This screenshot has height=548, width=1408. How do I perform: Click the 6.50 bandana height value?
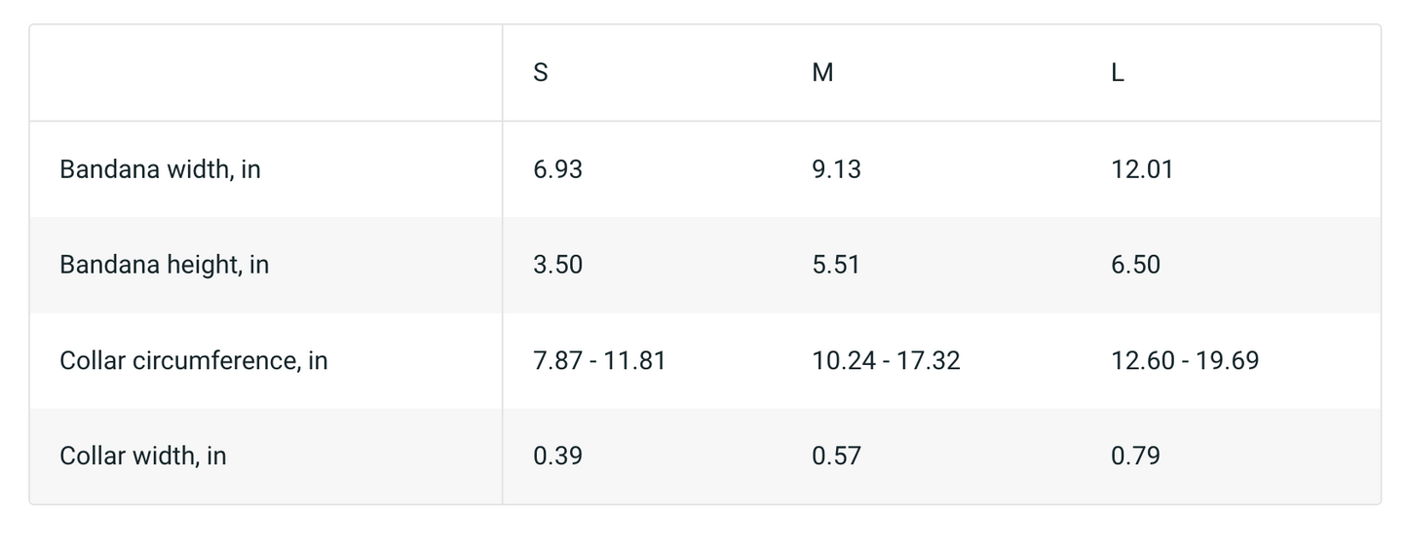coord(1135,265)
